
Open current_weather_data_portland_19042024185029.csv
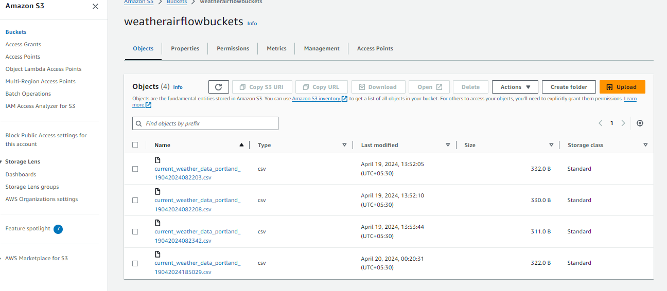click(x=197, y=267)
